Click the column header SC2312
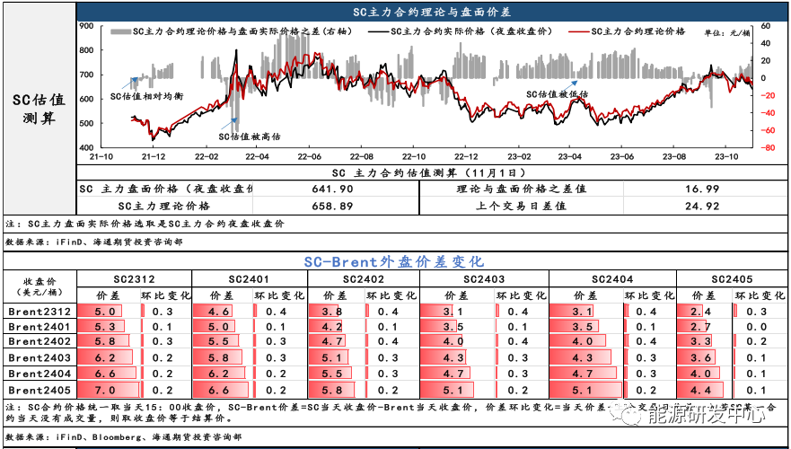This screenshot has width=791, height=449. click(134, 279)
